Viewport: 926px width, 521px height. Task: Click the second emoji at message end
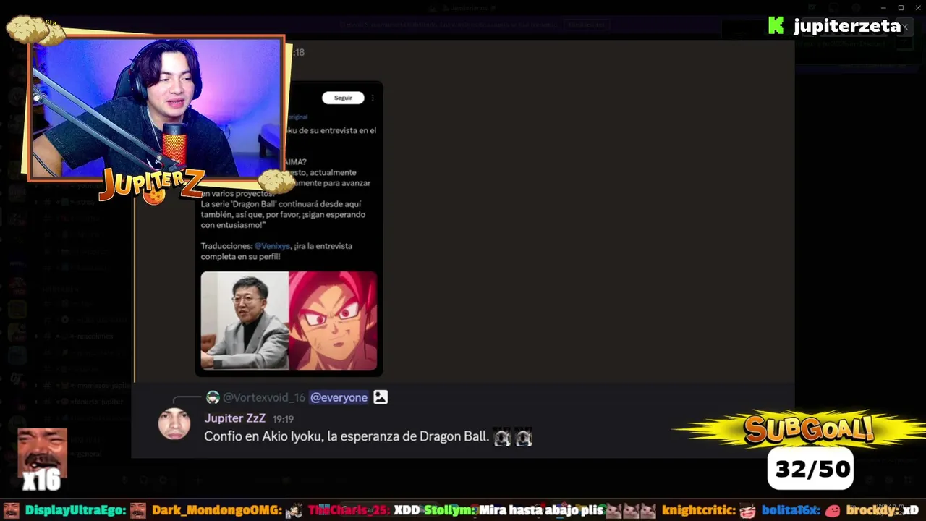pos(524,437)
